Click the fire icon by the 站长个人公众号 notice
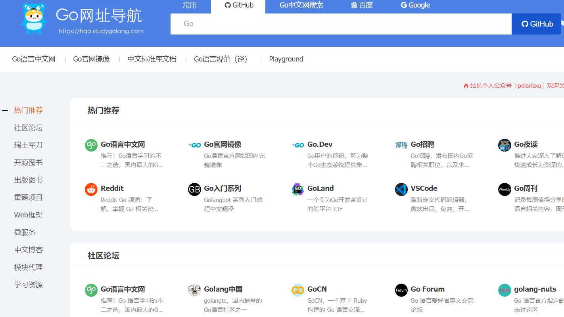Screen dimensions: 564x317 (x=466, y=85)
